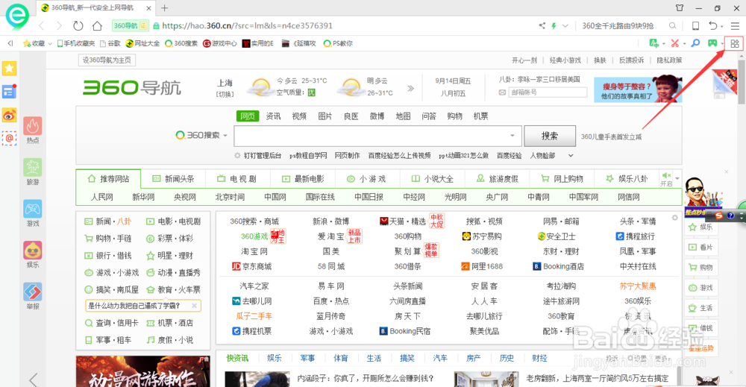Click the 娱乐 sidebar icon
Screen dimensions: 746x387
pos(33,251)
